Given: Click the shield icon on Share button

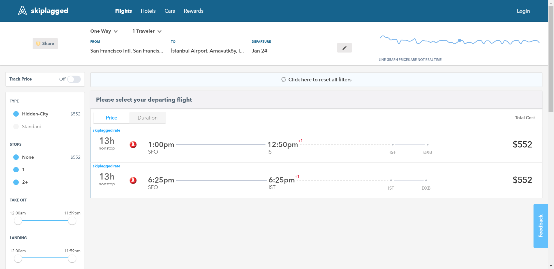Looking at the screenshot, I should pyautogui.click(x=38, y=44).
